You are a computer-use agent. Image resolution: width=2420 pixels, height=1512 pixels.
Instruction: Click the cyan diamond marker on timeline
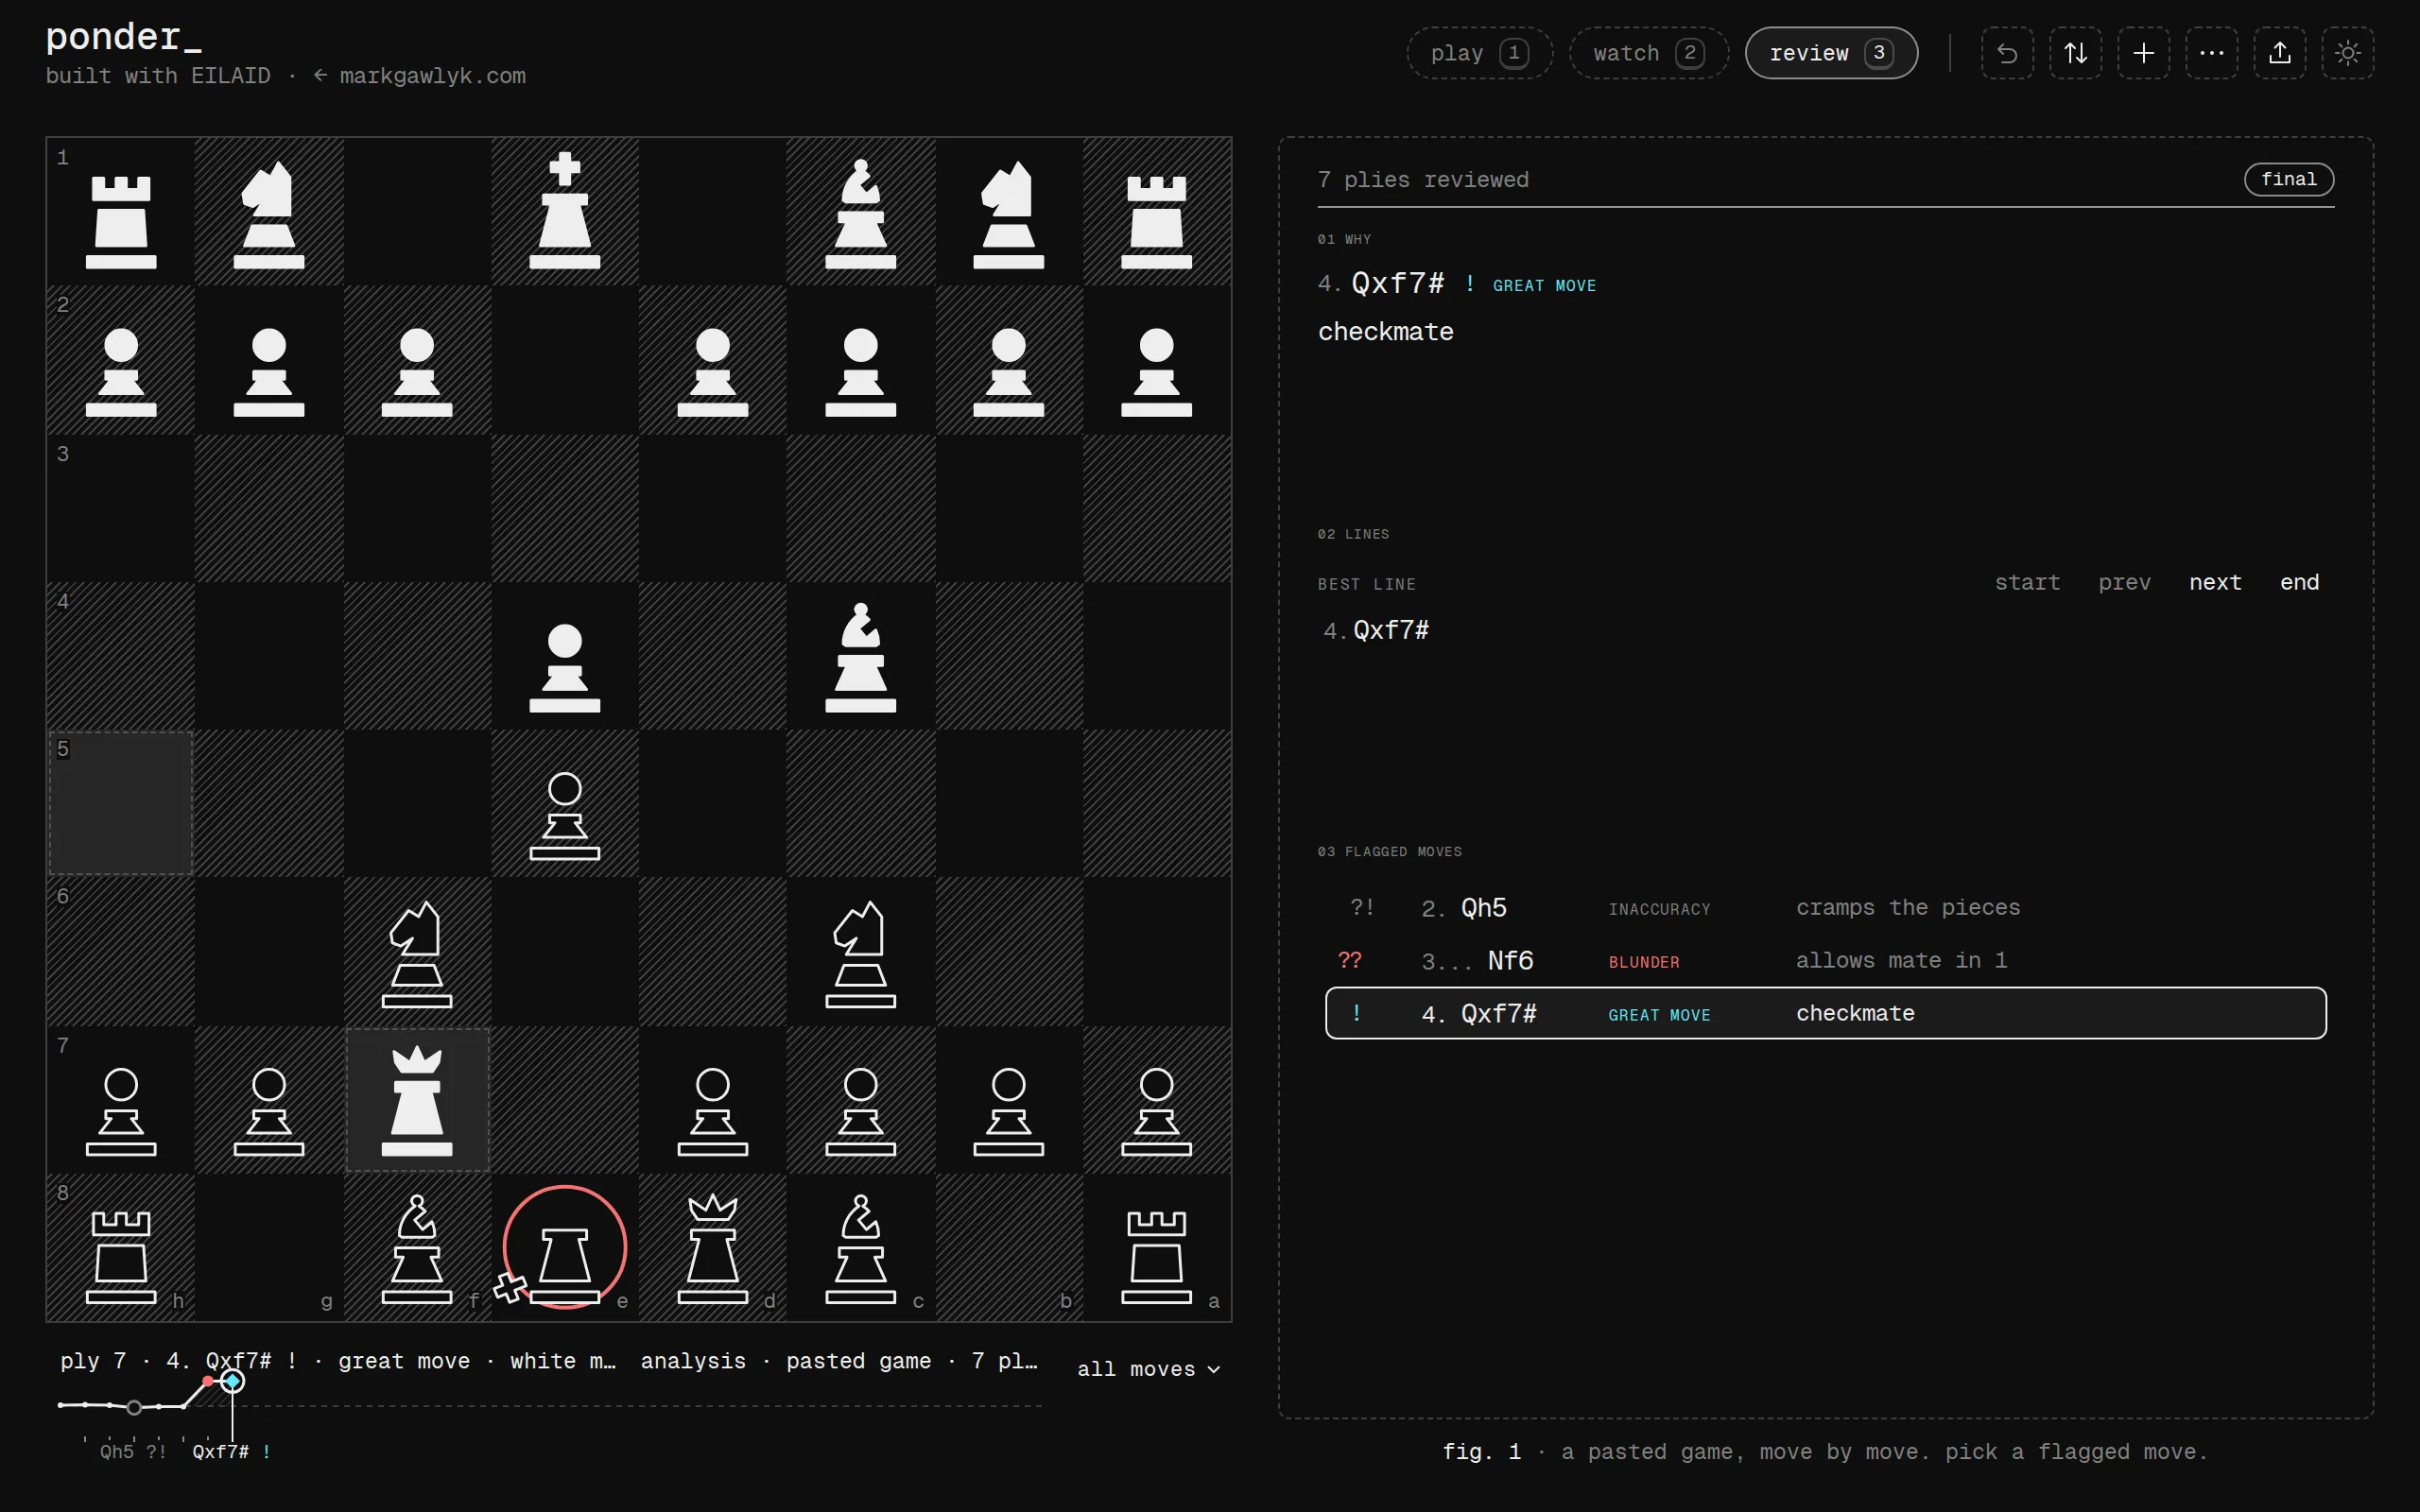[232, 1381]
